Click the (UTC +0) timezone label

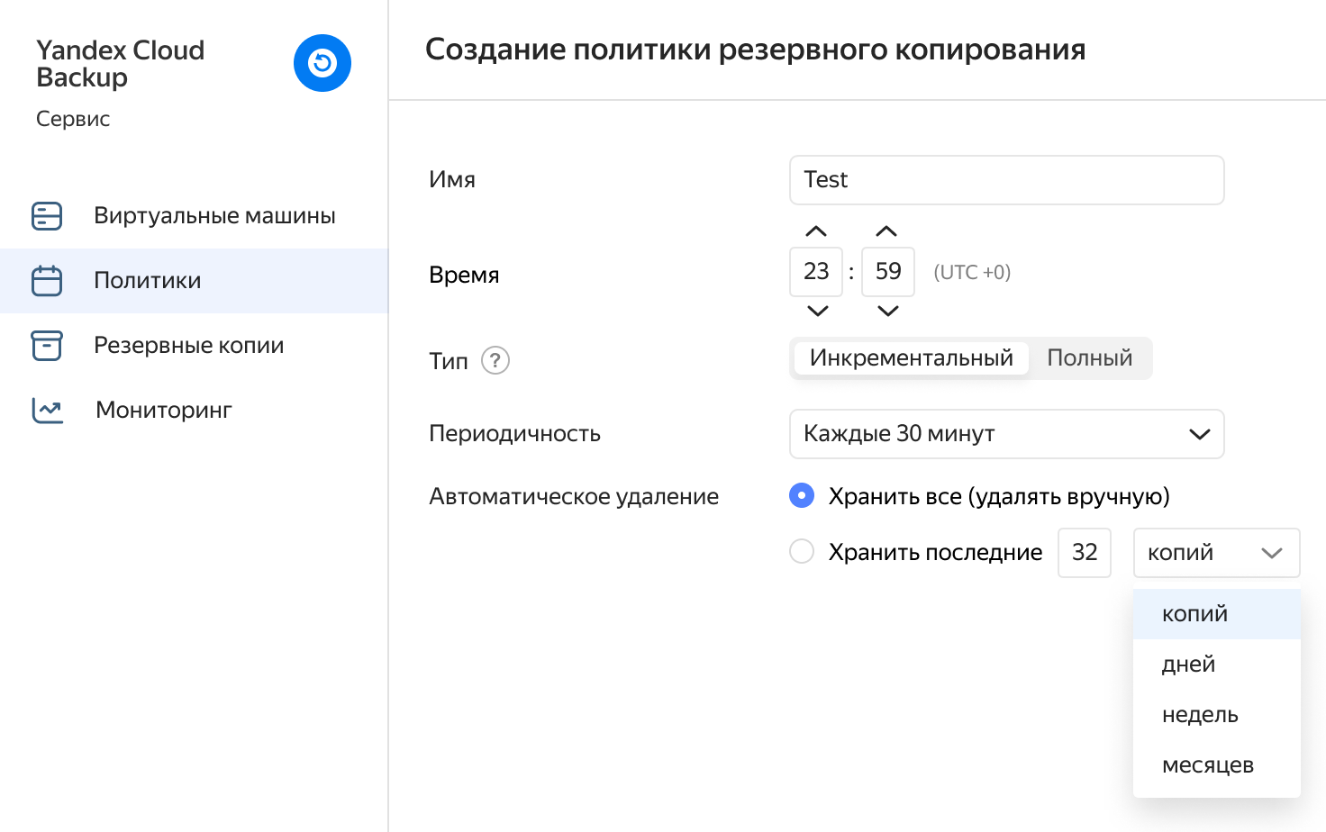(972, 272)
